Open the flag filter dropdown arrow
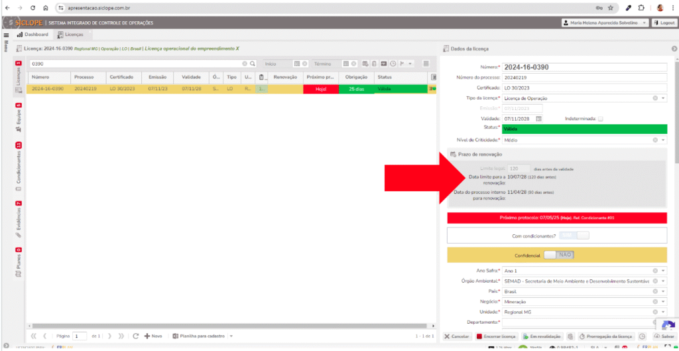 tap(409, 64)
